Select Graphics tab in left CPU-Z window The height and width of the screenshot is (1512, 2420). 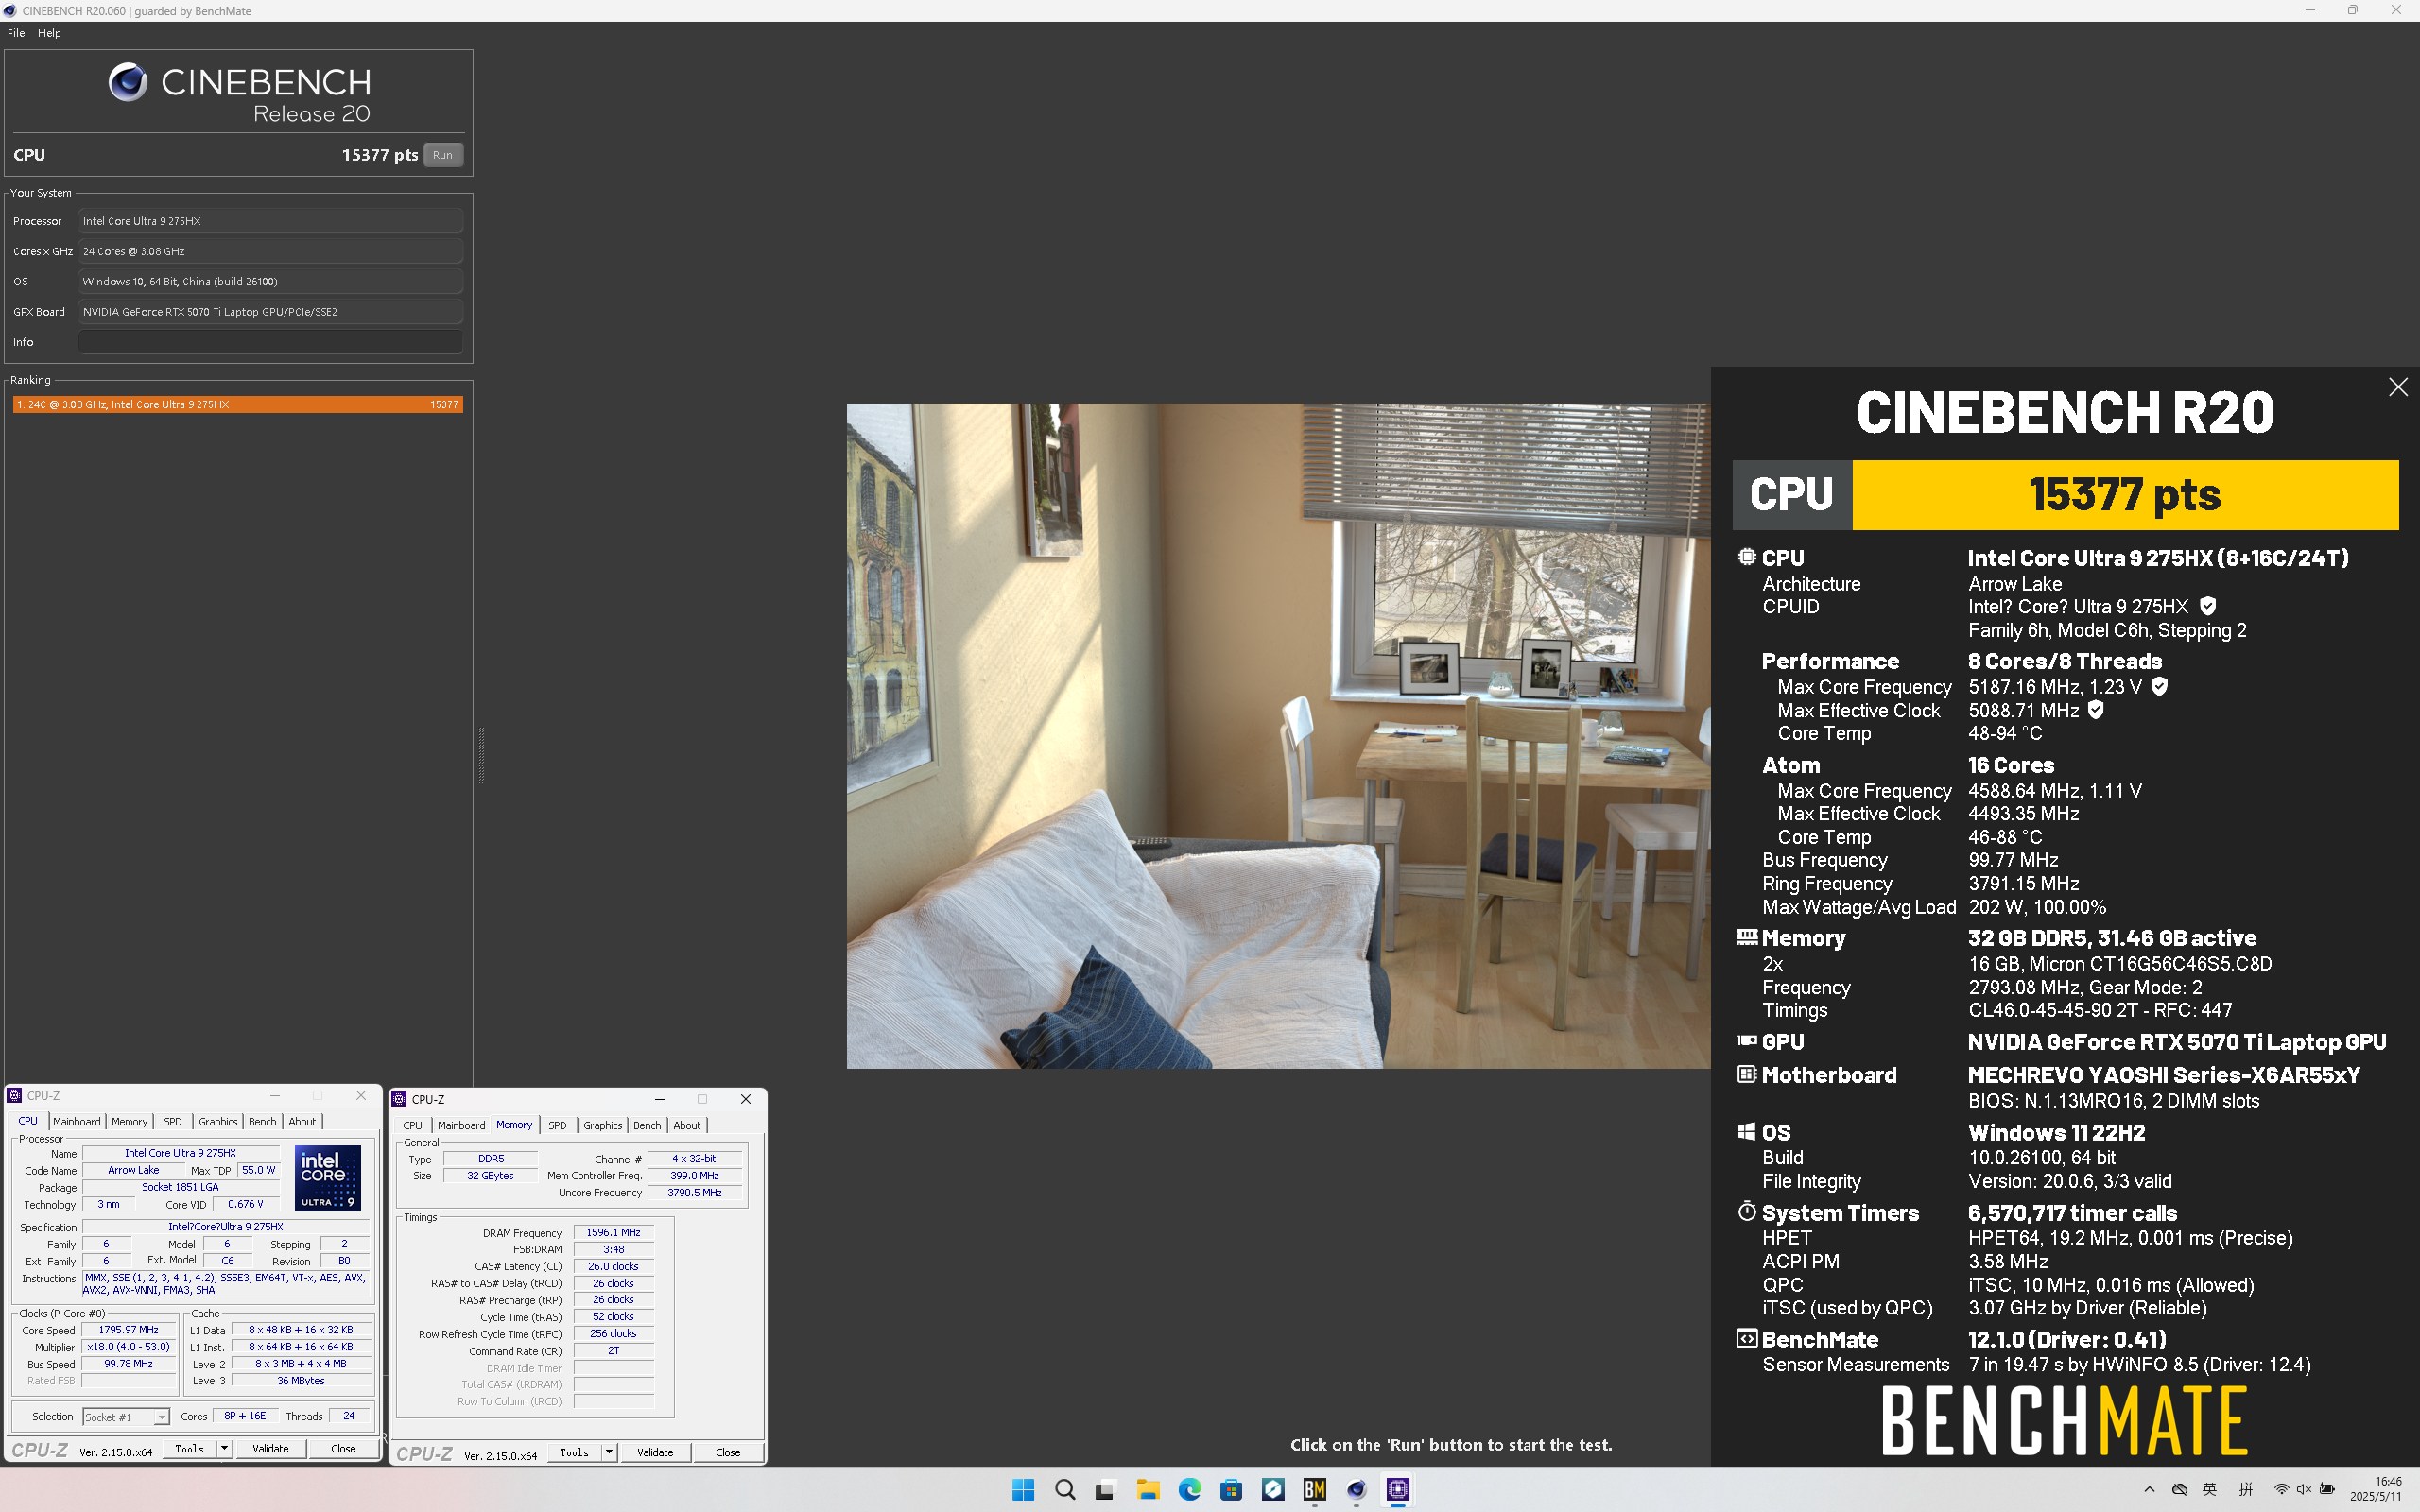point(218,1122)
